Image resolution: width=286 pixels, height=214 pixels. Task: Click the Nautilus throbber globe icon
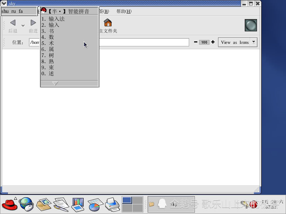tap(251, 25)
